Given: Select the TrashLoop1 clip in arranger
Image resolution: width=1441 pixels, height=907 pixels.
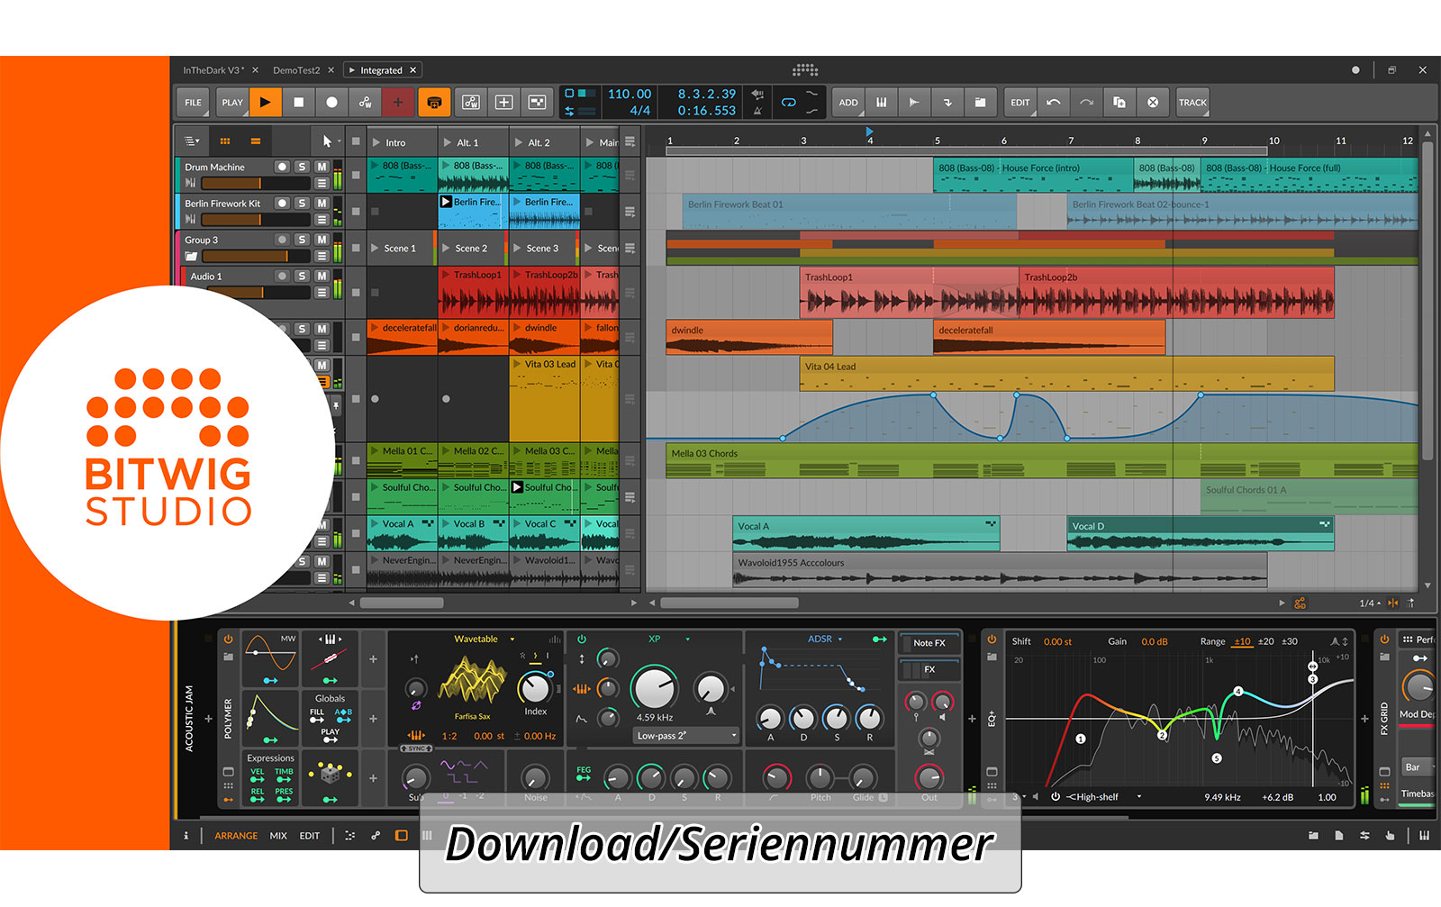Looking at the screenshot, I should coord(910,292).
